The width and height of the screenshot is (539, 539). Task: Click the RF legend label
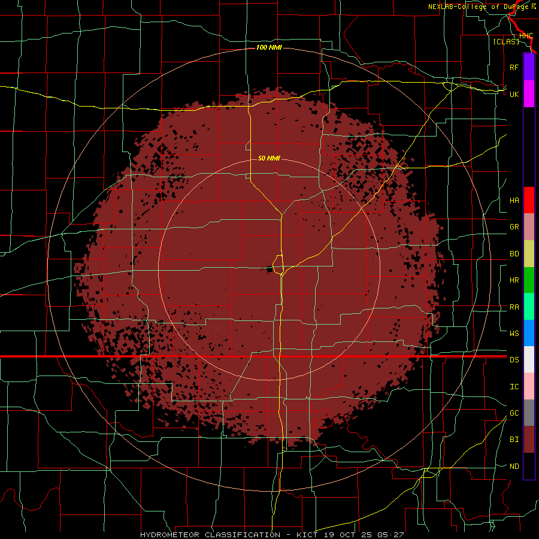514,67
